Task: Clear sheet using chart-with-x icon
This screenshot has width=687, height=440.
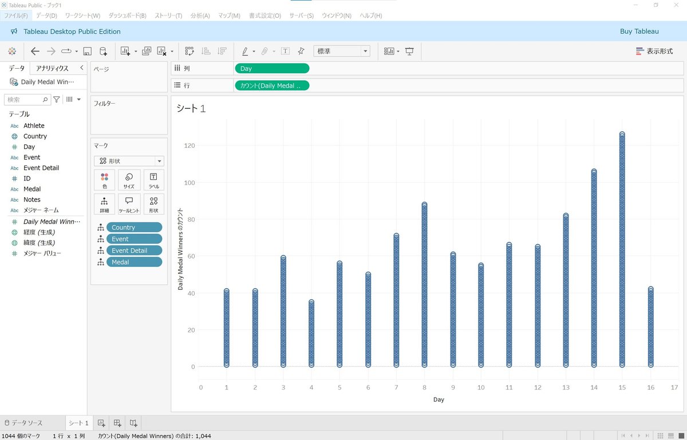Action: [x=161, y=51]
